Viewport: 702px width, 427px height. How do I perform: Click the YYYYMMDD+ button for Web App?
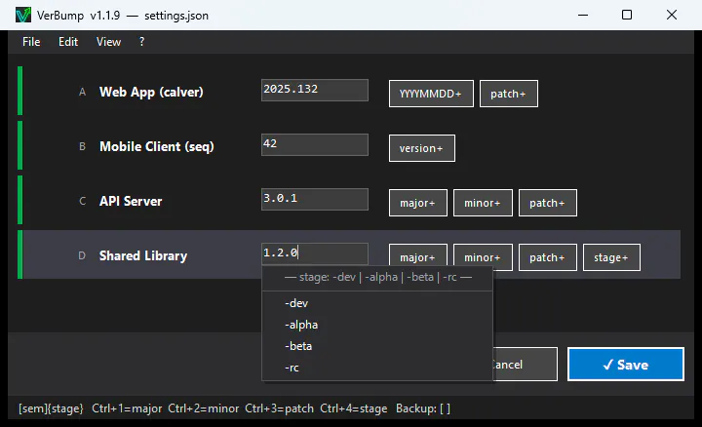click(x=431, y=94)
